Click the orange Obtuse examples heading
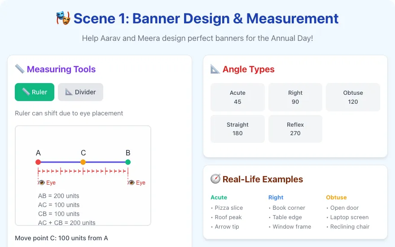The width and height of the screenshot is (395, 247). [336, 197]
